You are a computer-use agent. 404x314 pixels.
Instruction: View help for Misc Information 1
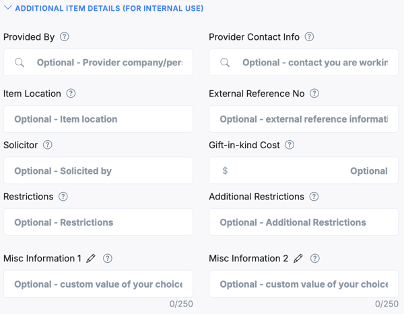click(108, 258)
